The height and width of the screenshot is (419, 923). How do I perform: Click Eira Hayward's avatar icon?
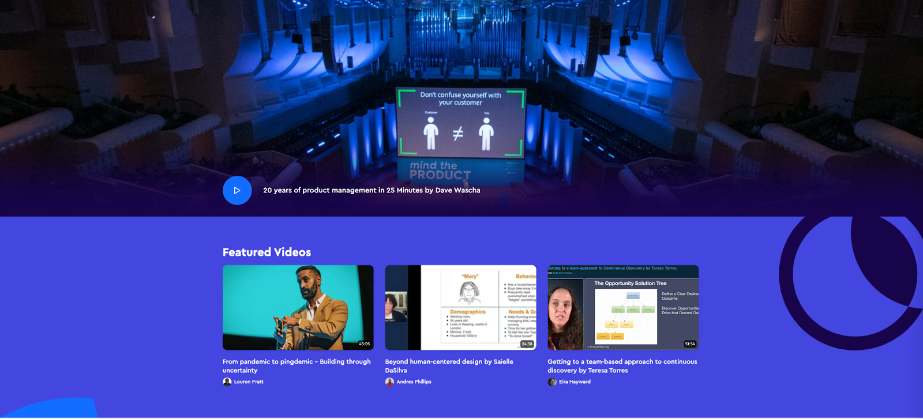(552, 382)
